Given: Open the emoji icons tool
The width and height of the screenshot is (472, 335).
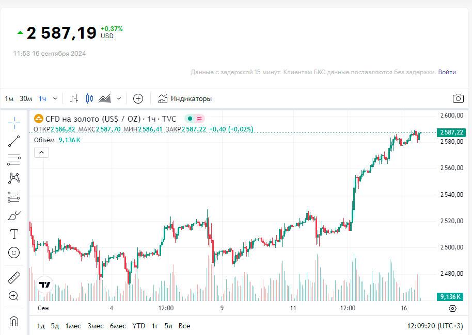Looking at the screenshot, I should [14, 253].
